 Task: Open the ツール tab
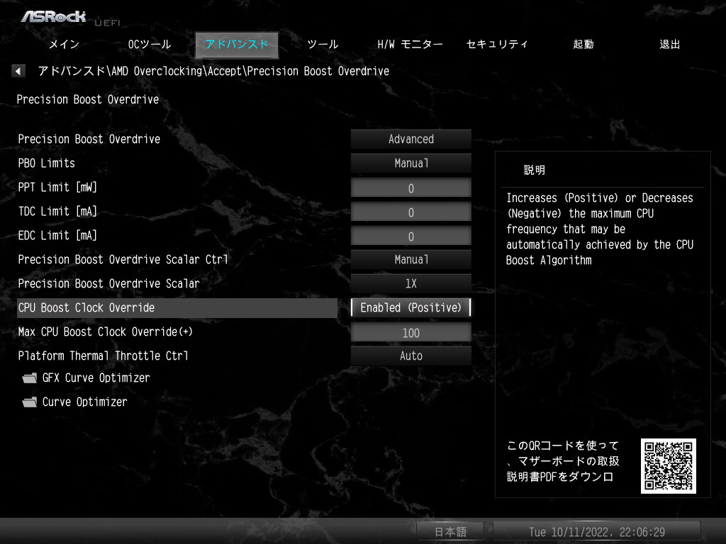click(323, 45)
